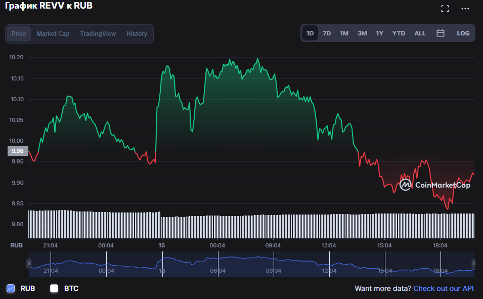Click the 10.20 y-axis price label
The width and height of the screenshot is (483, 299).
pos(16,57)
